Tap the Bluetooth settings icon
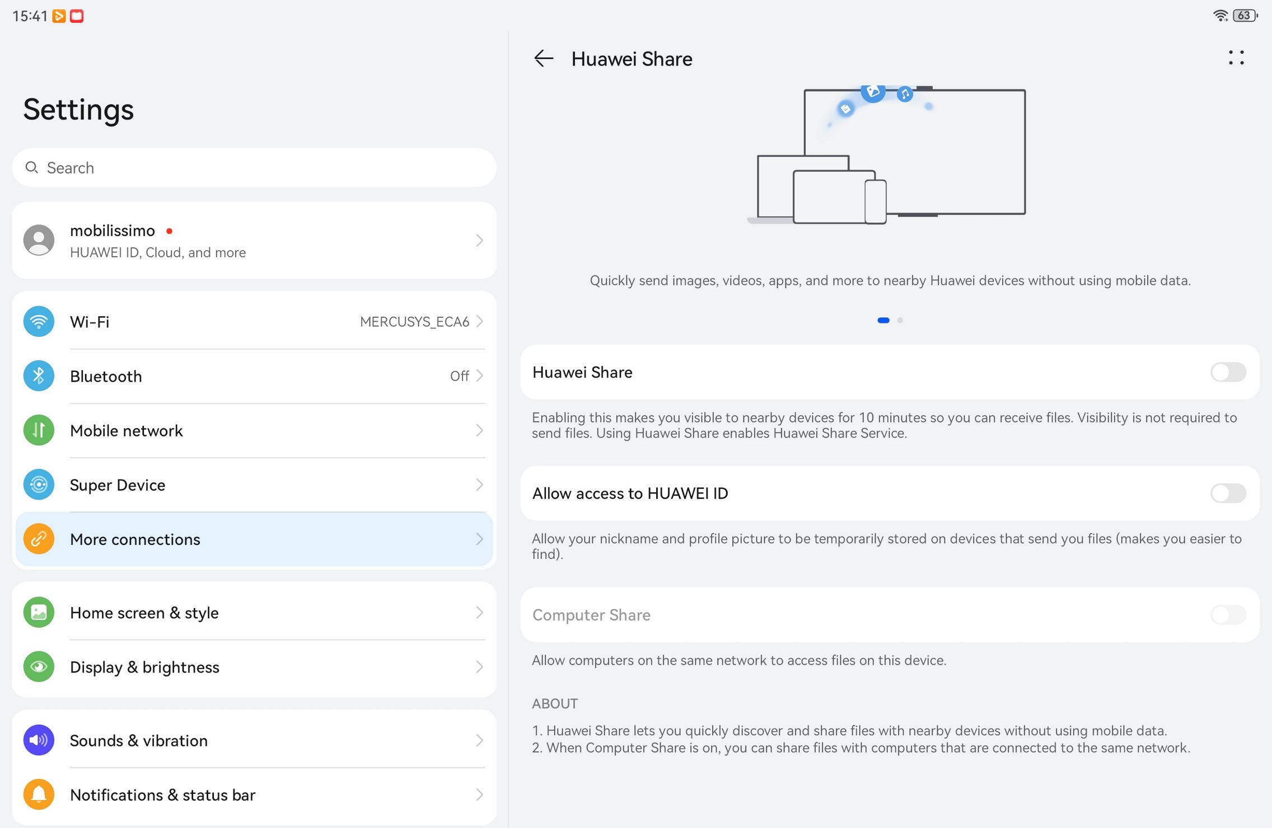This screenshot has height=828, width=1272. 39,376
